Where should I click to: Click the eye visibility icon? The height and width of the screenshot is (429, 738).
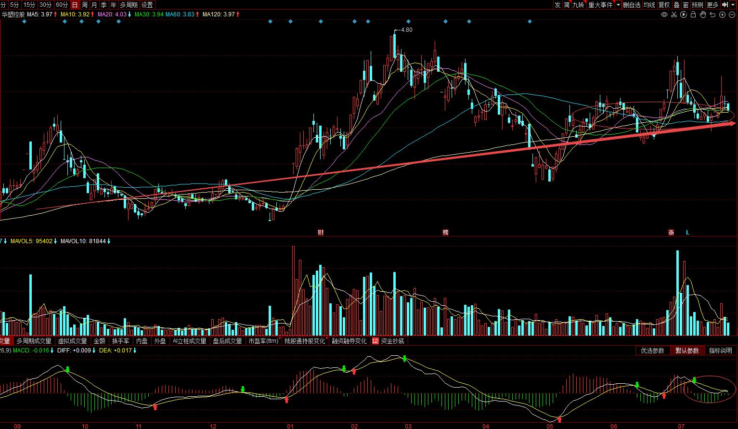click(664, 14)
